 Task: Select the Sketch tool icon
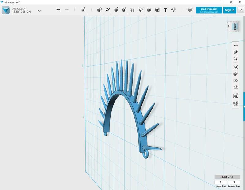[108, 10]
